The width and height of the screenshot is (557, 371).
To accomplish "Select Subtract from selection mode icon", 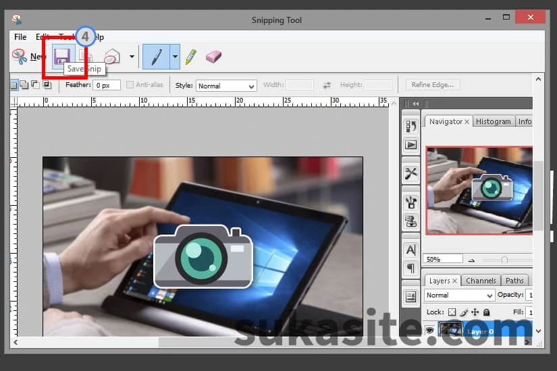I will pyautogui.click(x=35, y=84).
